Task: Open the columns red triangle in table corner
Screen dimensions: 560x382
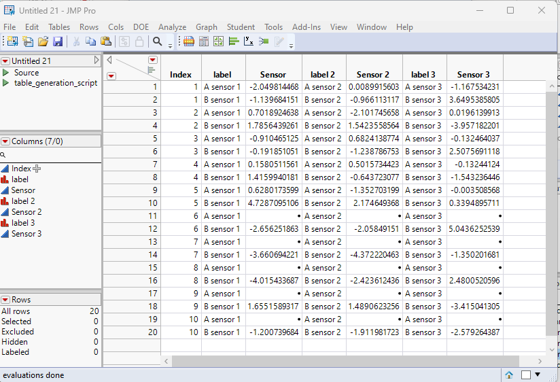Action: tap(153, 60)
